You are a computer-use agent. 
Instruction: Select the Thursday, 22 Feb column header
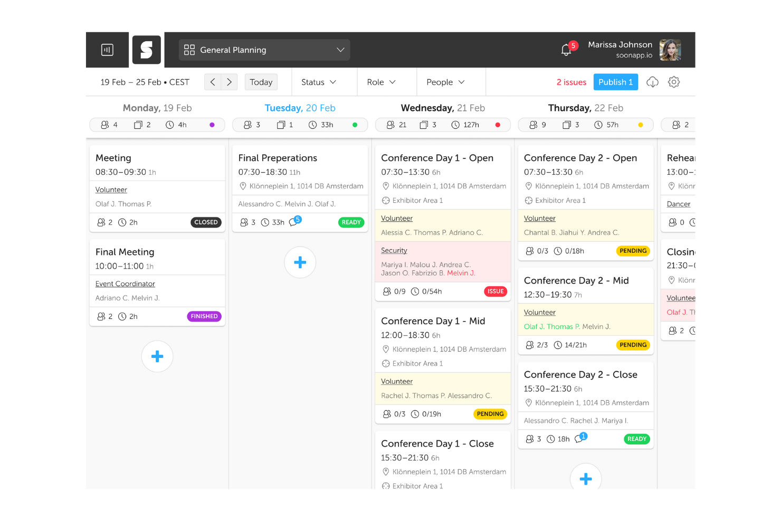(586, 108)
